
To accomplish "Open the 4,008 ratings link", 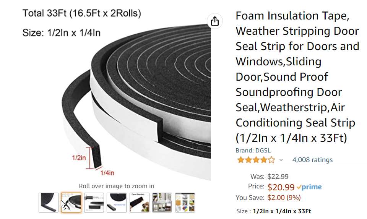I will (312, 160).
